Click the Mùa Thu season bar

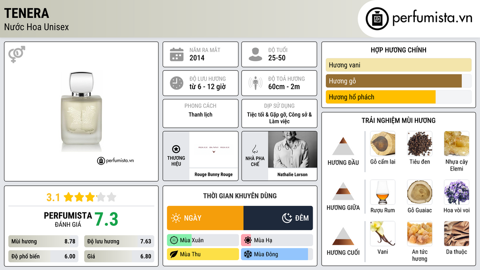point(203,254)
